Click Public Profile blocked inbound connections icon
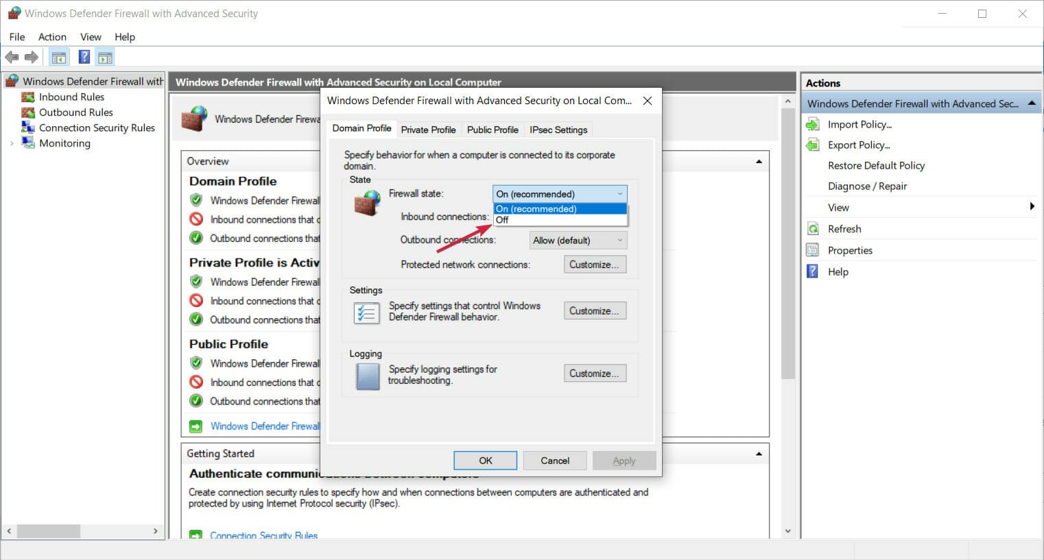Screen dimensions: 1044x560 (x=196, y=382)
